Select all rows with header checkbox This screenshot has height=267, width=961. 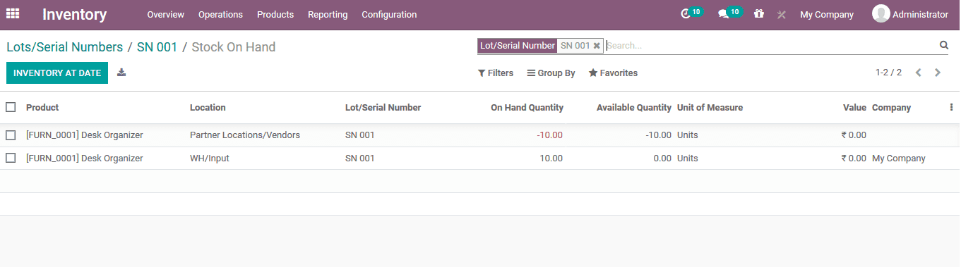click(x=11, y=107)
